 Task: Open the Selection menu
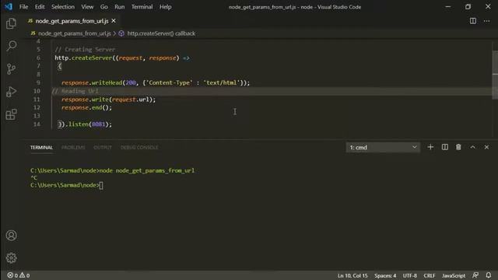[x=63, y=7]
